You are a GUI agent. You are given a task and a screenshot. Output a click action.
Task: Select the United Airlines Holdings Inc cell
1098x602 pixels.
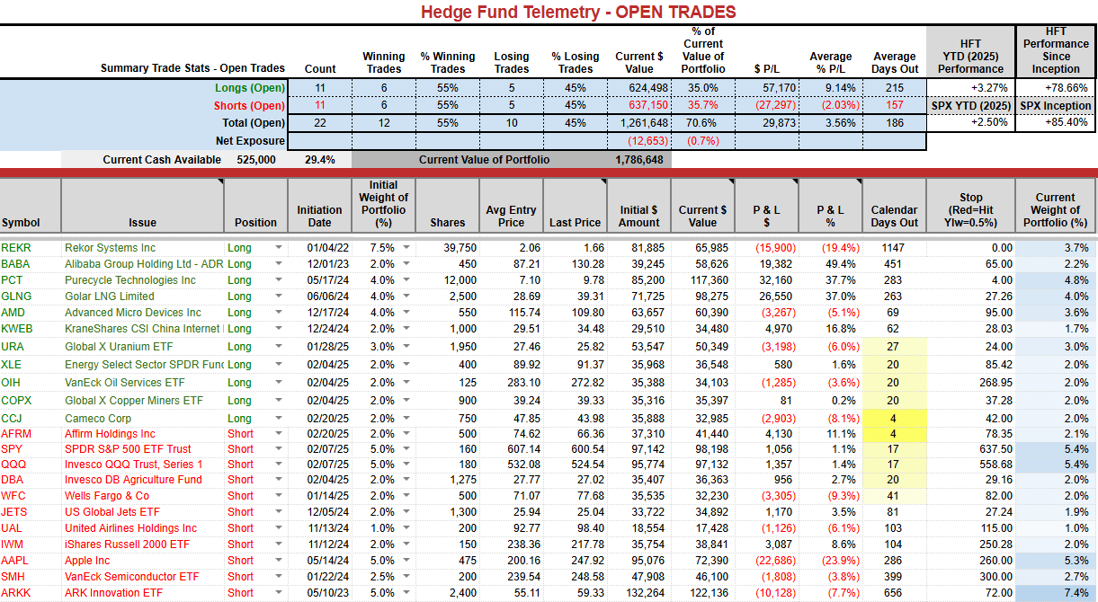(x=142, y=528)
